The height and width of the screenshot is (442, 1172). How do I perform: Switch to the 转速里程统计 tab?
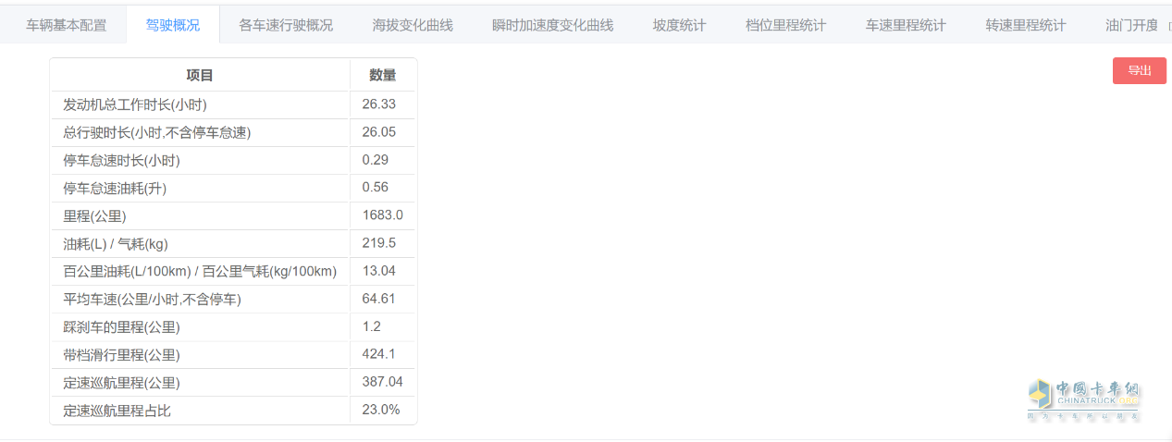click(x=1026, y=25)
